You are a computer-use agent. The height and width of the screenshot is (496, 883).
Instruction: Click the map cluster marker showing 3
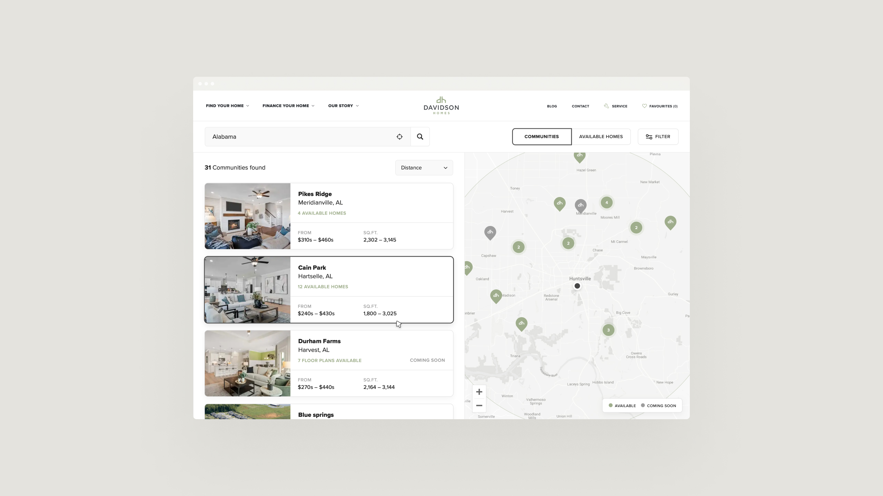pyautogui.click(x=608, y=330)
